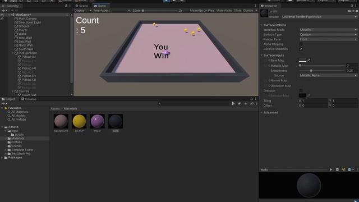359x202 pixels.
Task: Select the purple Player material asset
Action: pyautogui.click(x=97, y=121)
